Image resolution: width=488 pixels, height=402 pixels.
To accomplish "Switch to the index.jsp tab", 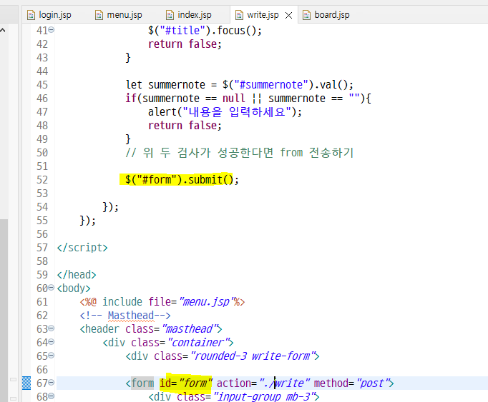I will [x=189, y=14].
